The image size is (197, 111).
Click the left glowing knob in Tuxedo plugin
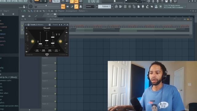click(x=33, y=41)
